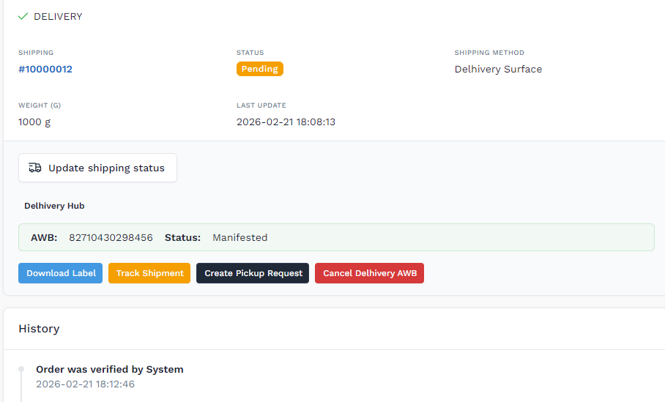Click the Create Pickup Request button
This screenshot has width=665, height=402.
(253, 273)
